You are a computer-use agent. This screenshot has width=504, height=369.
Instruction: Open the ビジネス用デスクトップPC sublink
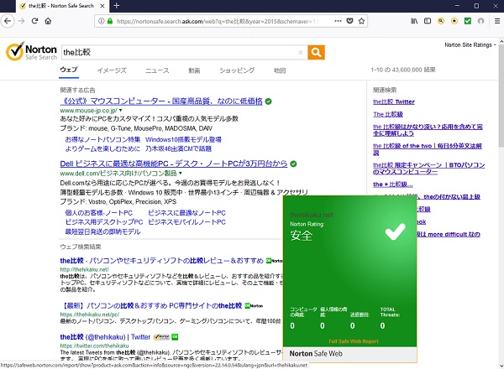click(x=104, y=222)
